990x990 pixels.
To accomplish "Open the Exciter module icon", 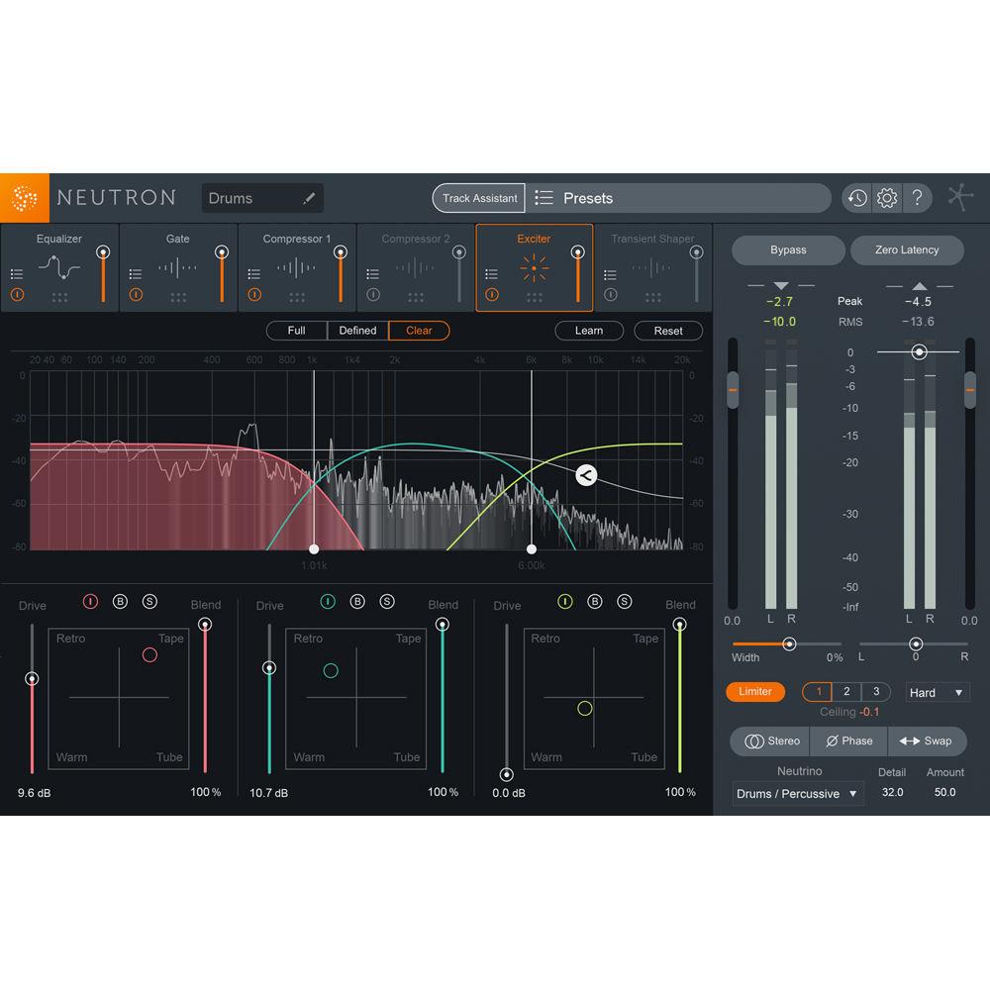I will (535, 265).
